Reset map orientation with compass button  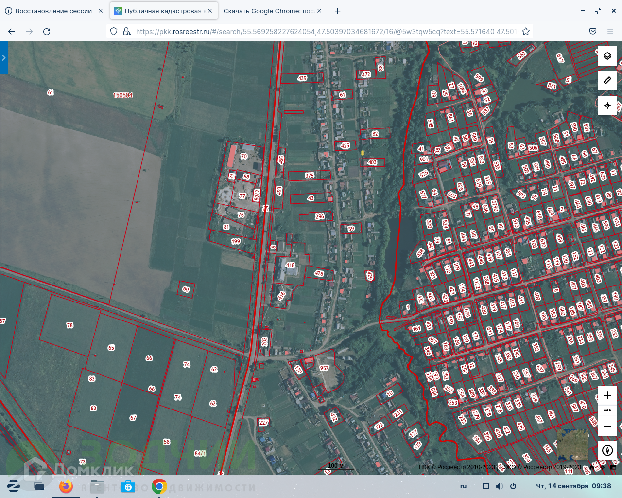click(607, 450)
